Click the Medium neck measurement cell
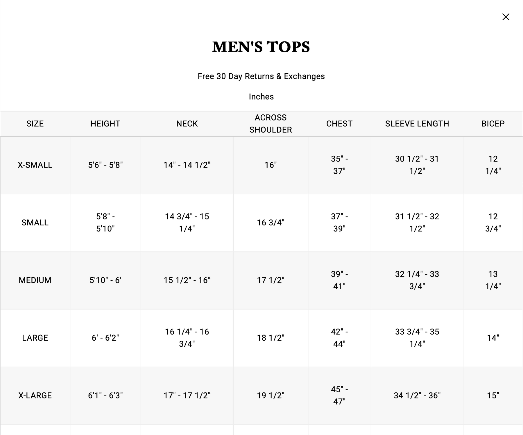The width and height of the screenshot is (523, 435). (x=187, y=280)
